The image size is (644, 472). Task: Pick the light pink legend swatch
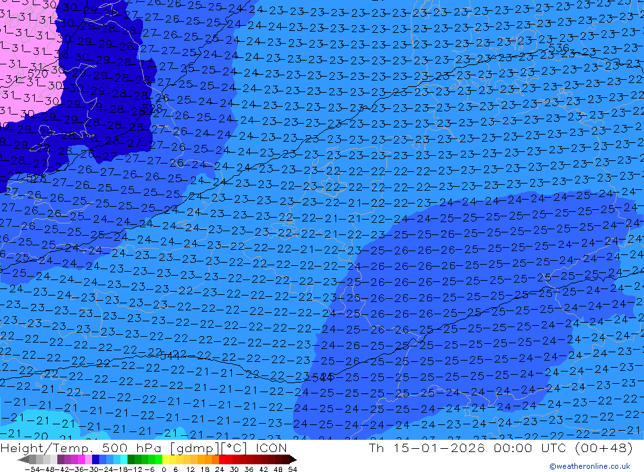point(88,459)
